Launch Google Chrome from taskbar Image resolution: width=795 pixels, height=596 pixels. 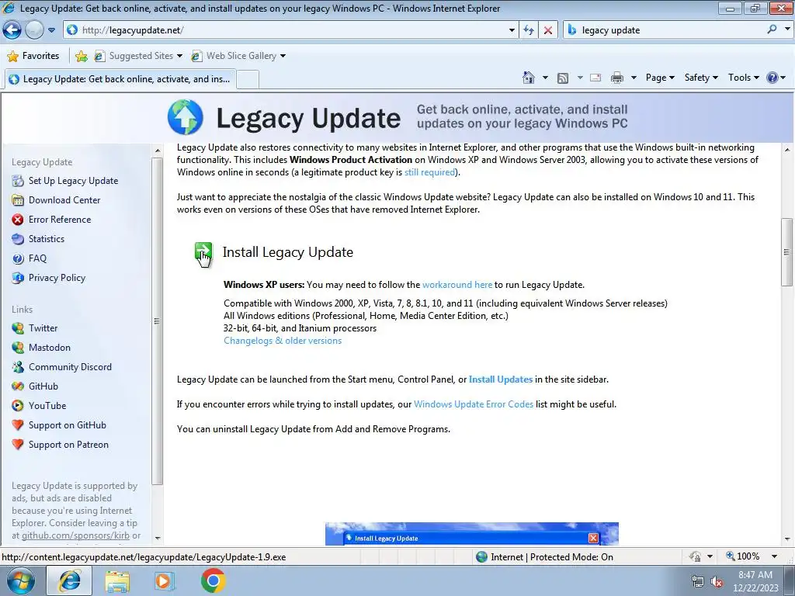[x=213, y=580]
